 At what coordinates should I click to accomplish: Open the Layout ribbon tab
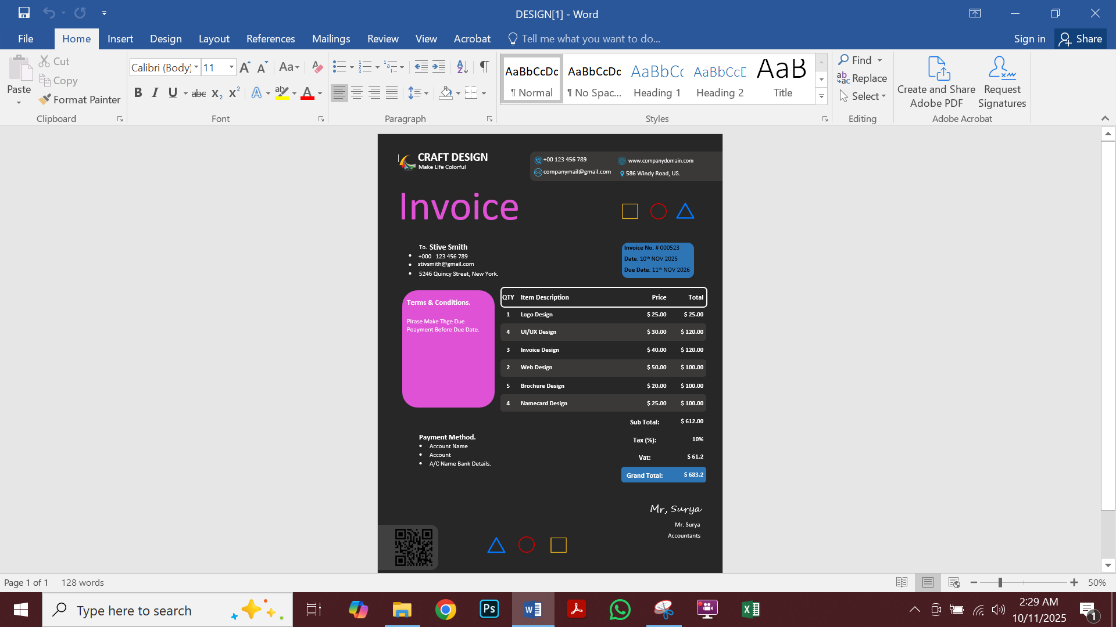(214, 39)
